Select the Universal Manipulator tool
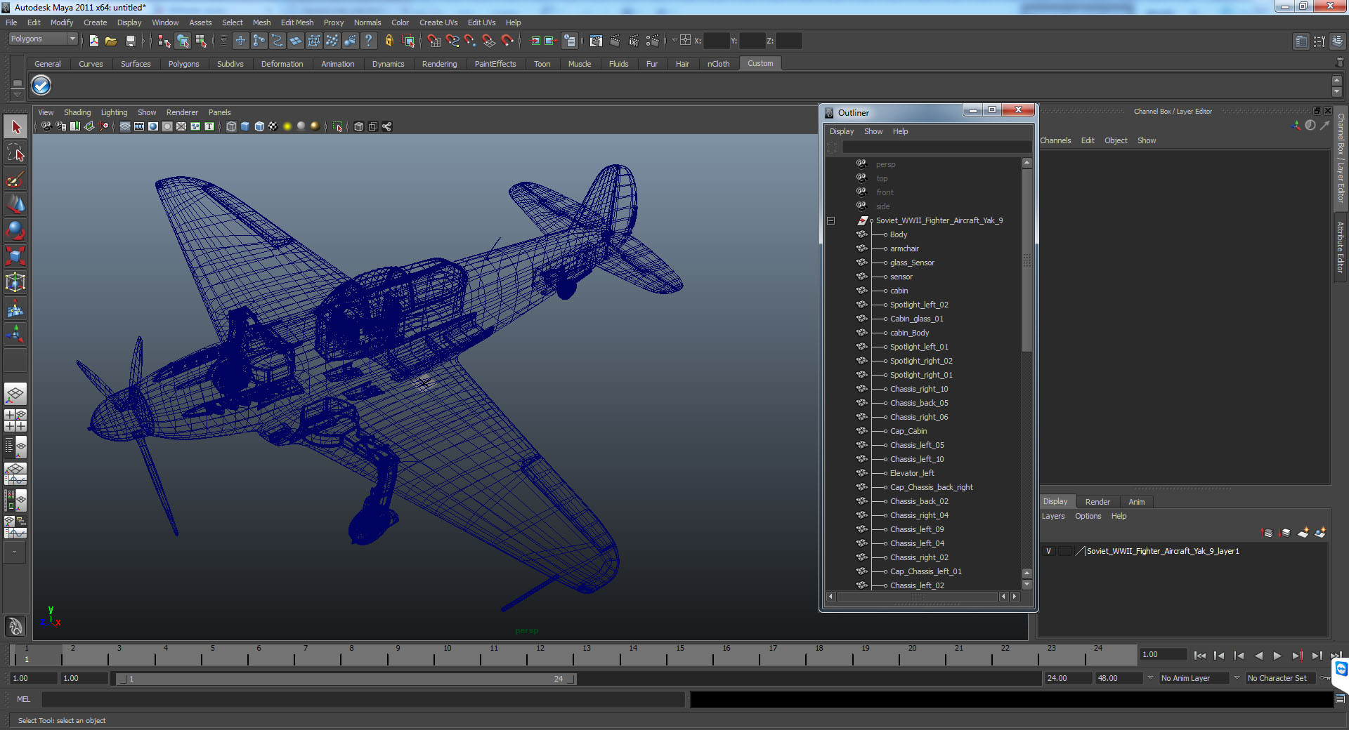Image resolution: width=1349 pixels, height=730 pixels. (15, 282)
